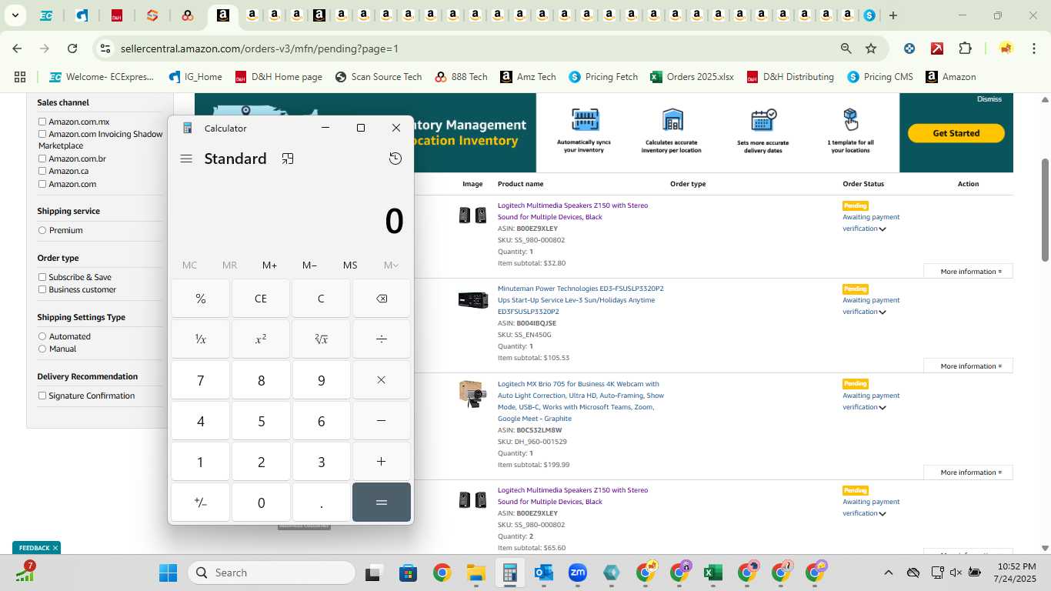Select Automated shipping settings radio
The width and height of the screenshot is (1051, 591).
(x=42, y=336)
